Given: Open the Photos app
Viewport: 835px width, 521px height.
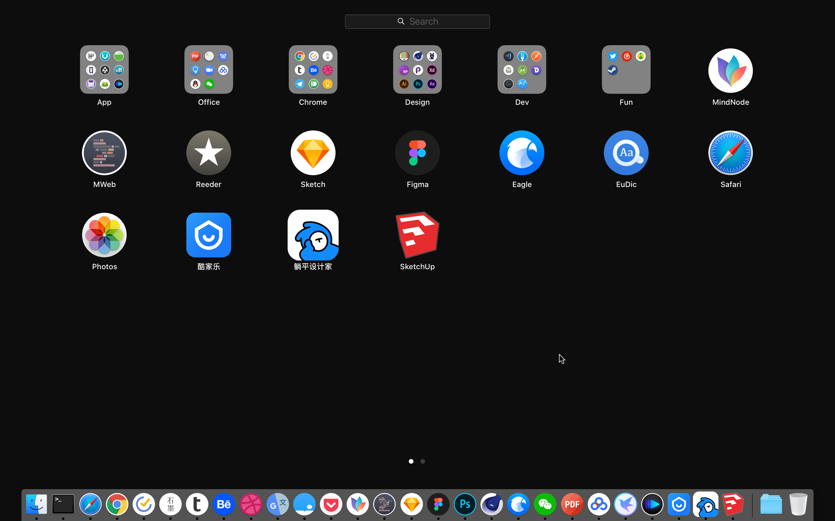Looking at the screenshot, I should (104, 235).
